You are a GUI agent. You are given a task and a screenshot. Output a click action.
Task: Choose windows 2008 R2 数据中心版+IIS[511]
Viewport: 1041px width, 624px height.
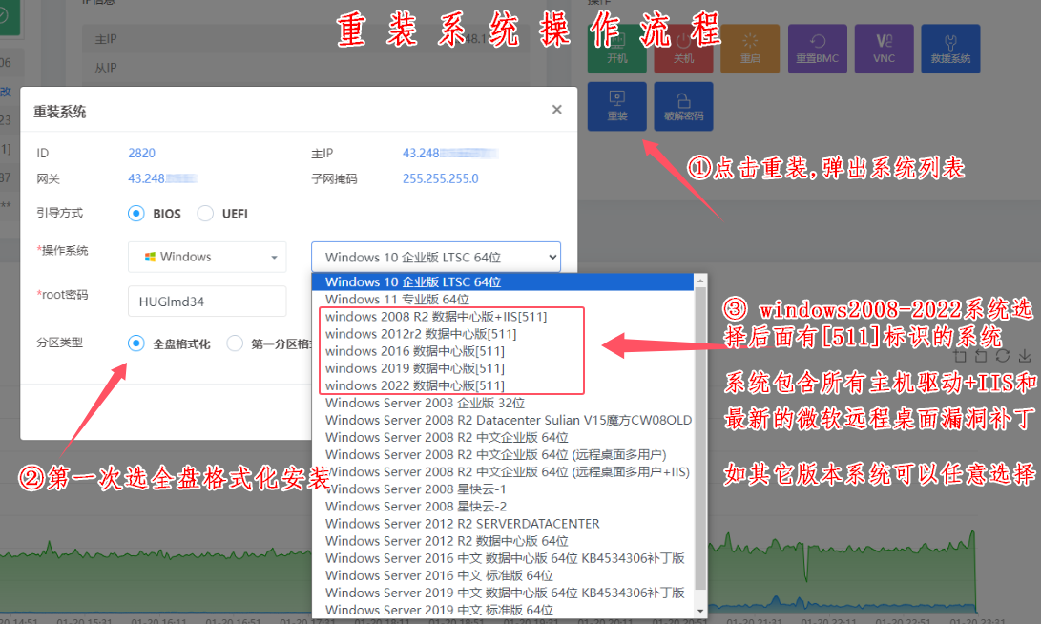pyautogui.click(x=503, y=317)
